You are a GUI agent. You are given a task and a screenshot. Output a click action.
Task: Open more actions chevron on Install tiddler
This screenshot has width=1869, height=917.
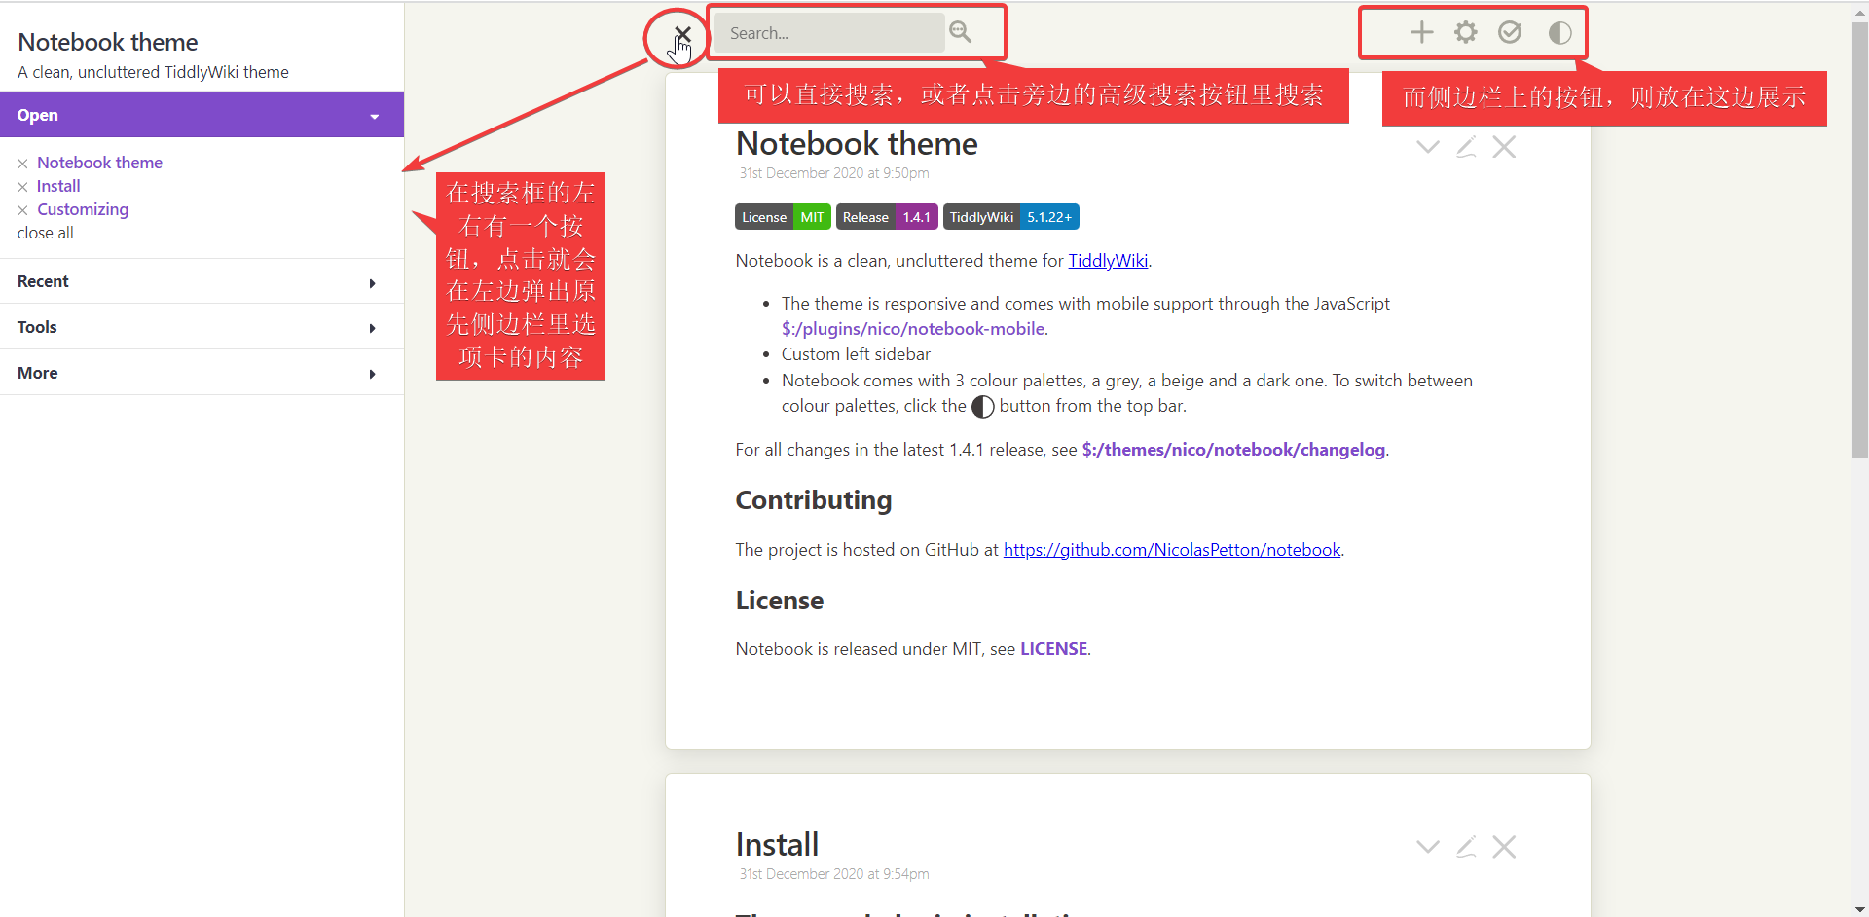1427,847
